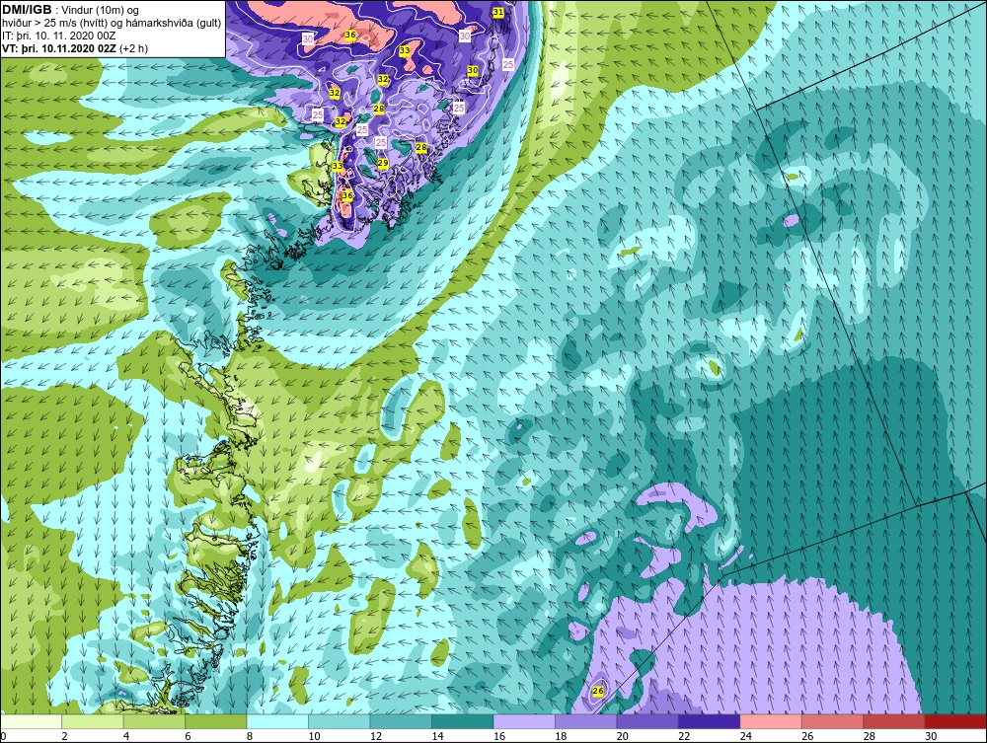Click the 16–18 m/s light purple swatch
Viewport: 987px width, 743px height.
point(524,721)
